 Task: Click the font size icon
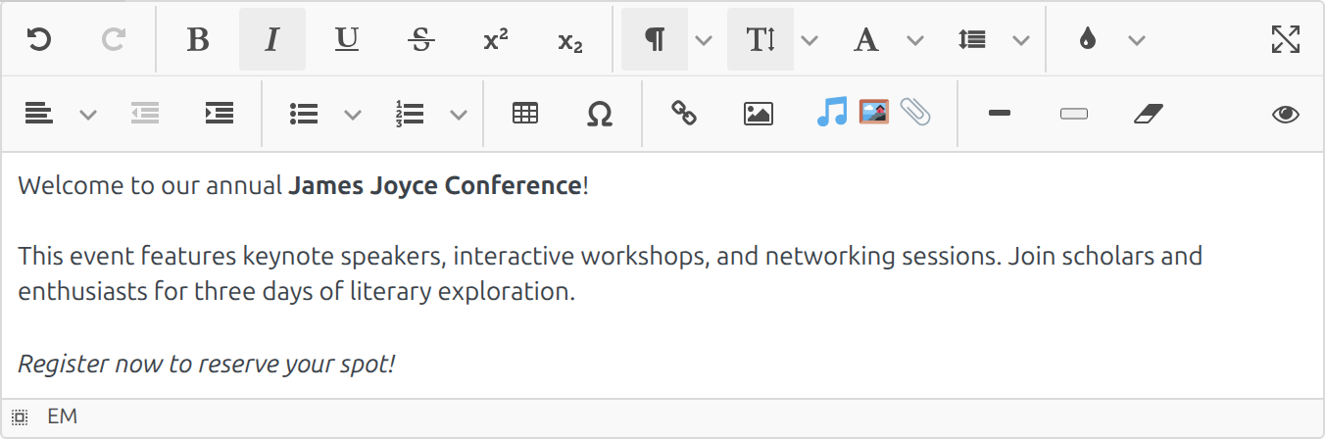click(x=761, y=39)
